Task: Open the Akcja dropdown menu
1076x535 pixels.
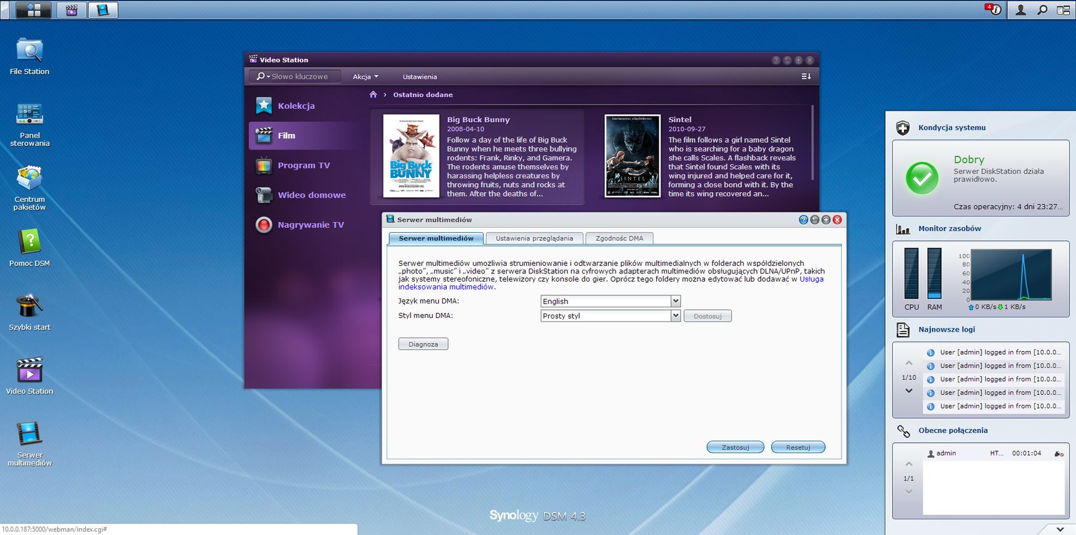Action: pyautogui.click(x=365, y=76)
